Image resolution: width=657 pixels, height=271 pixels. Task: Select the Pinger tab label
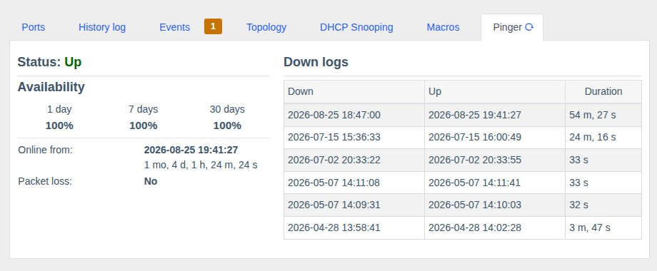(508, 27)
